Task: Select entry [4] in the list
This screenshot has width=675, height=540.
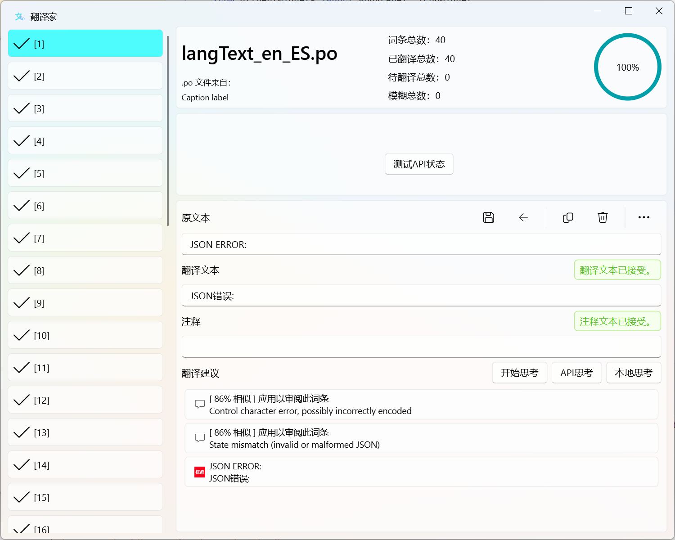Action: coord(85,141)
